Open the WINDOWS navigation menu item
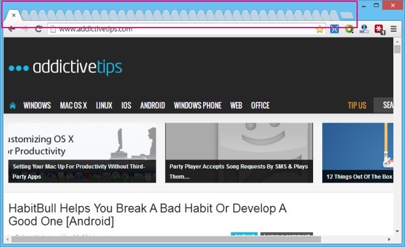The image size is (405, 247). tap(37, 105)
